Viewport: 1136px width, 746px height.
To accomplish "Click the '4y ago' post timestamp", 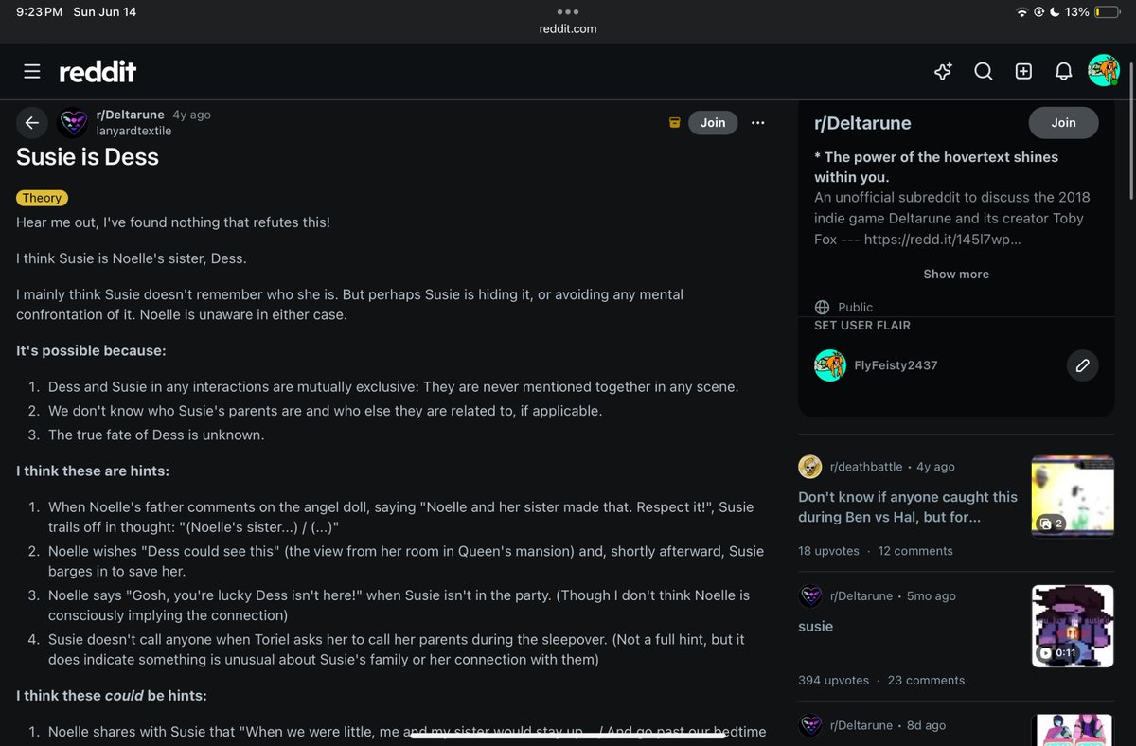I will pos(191,115).
